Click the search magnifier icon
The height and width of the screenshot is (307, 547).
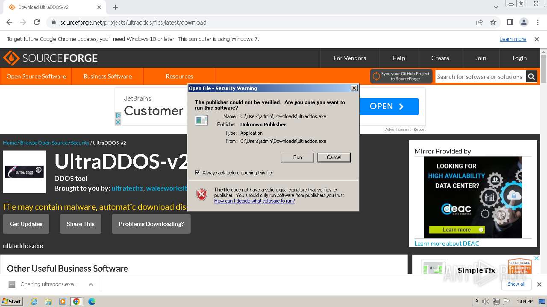tap(531, 77)
